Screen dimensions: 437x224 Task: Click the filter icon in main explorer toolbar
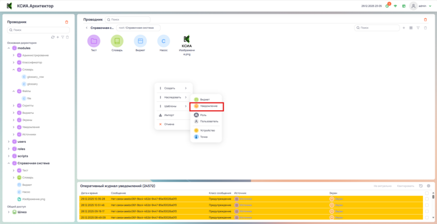tap(418, 27)
